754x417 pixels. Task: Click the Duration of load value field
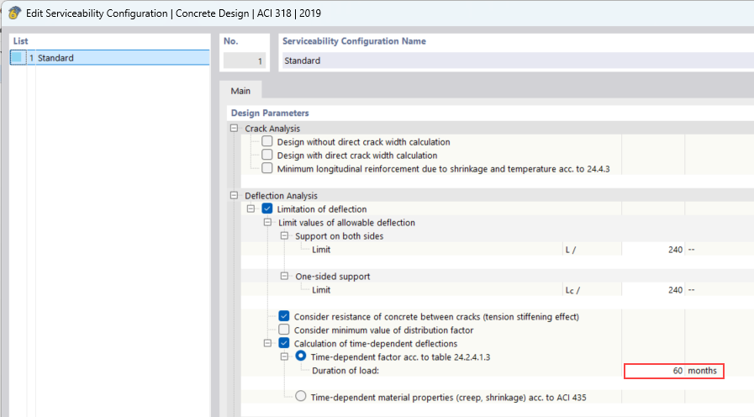pyautogui.click(x=654, y=371)
